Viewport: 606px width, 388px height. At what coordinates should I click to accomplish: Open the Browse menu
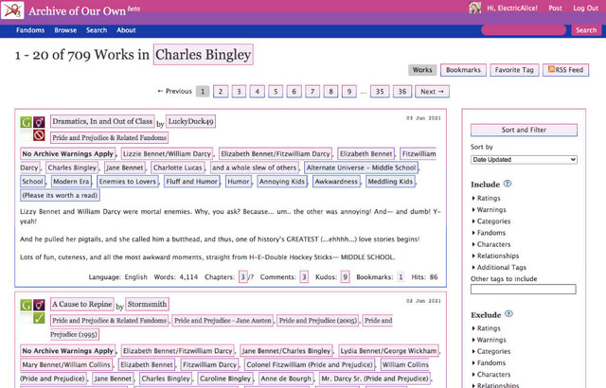pos(65,30)
